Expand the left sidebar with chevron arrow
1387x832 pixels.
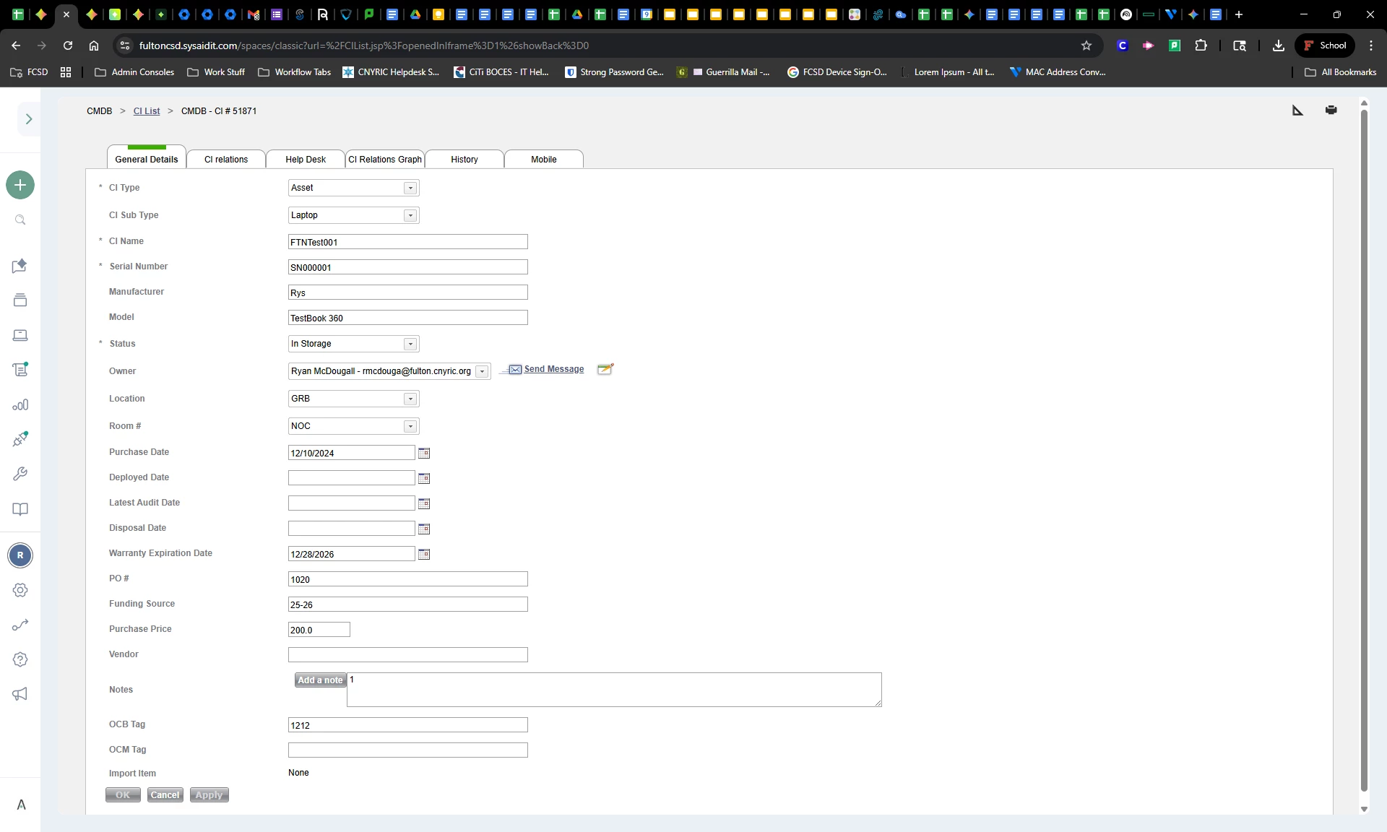(x=29, y=119)
